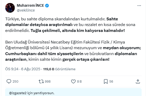Viewport: 147px width, 96px height.
Task: Click the 8 B likes count
Action: pyautogui.click(x=79, y=81)
